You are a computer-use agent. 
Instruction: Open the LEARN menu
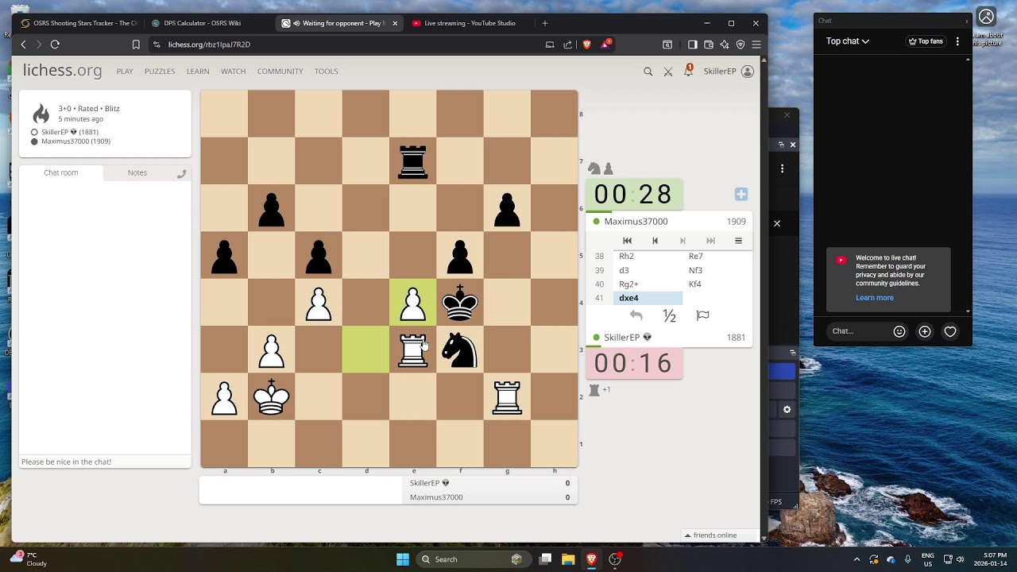[x=198, y=71]
